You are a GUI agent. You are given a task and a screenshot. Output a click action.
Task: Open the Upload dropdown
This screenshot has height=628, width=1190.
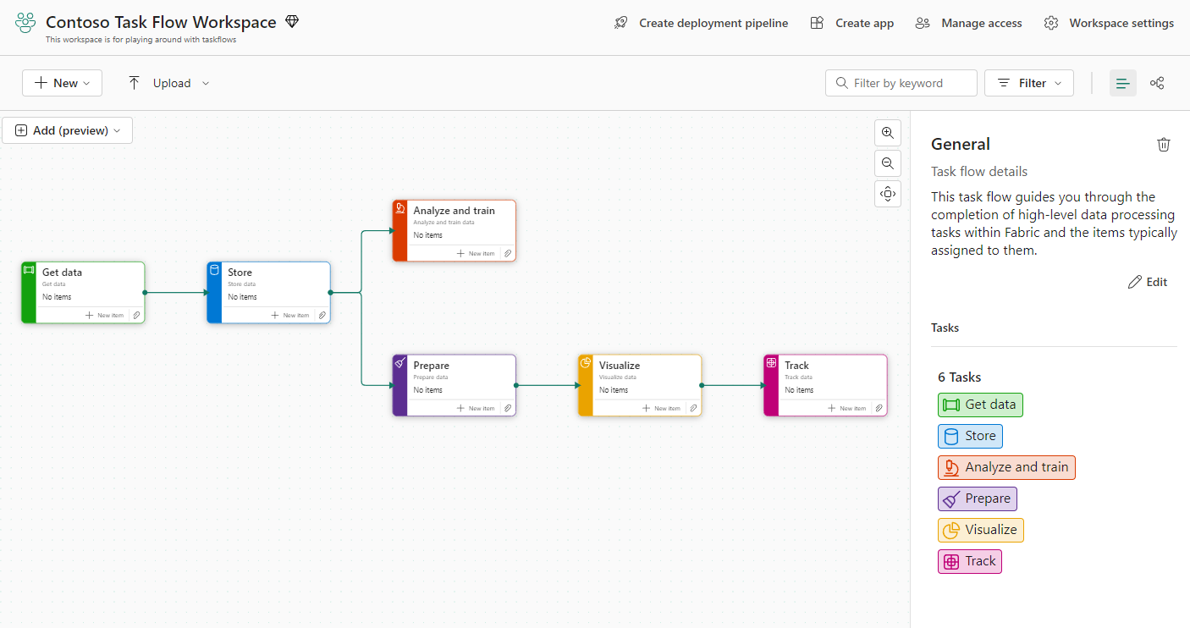click(167, 82)
